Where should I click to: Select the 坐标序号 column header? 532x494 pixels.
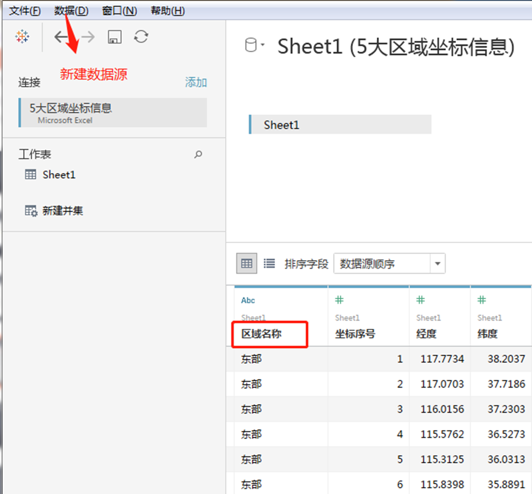[355, 334]
